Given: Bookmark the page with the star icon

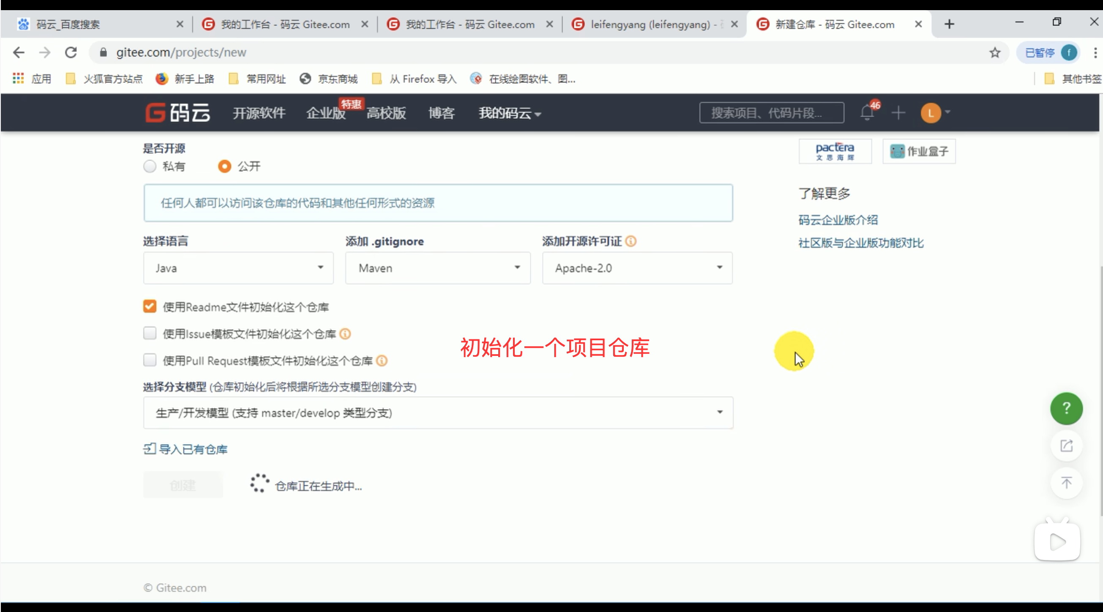Looking at the screenshot, I should click(995, 52).
